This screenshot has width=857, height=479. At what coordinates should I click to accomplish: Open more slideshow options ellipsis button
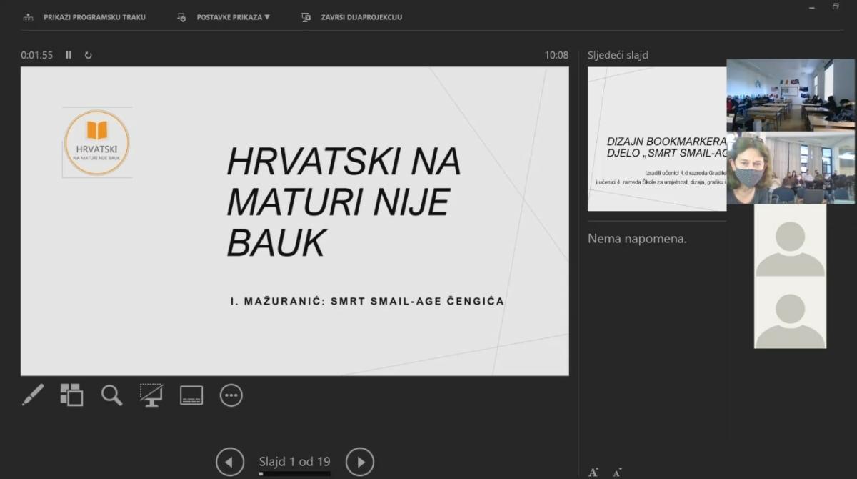click(x=231, y=395)
